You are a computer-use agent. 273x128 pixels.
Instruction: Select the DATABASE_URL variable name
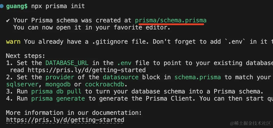point(67,63)
